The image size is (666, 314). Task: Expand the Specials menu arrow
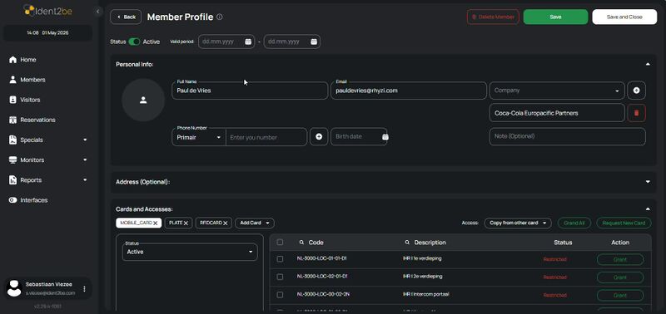tap(86, 140)
